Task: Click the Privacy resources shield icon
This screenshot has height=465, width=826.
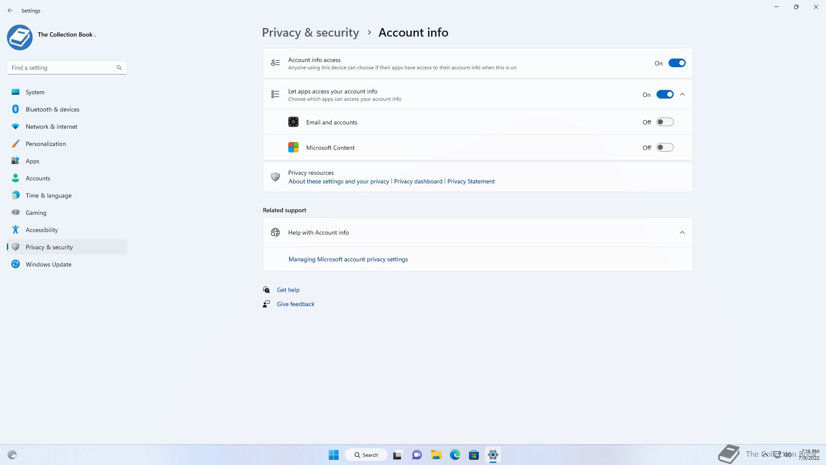Action: click(275, 177)
